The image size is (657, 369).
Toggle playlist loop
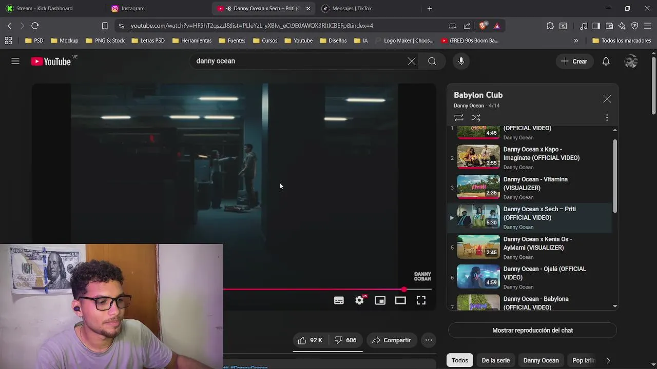click(459, 117)
